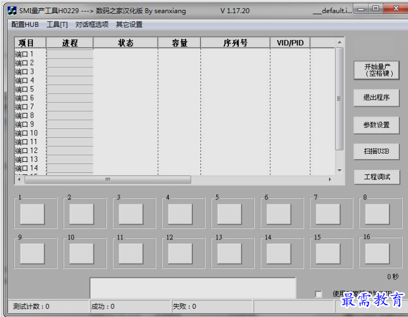Click the horizontal scrollbar thumb

click(108, 179)
